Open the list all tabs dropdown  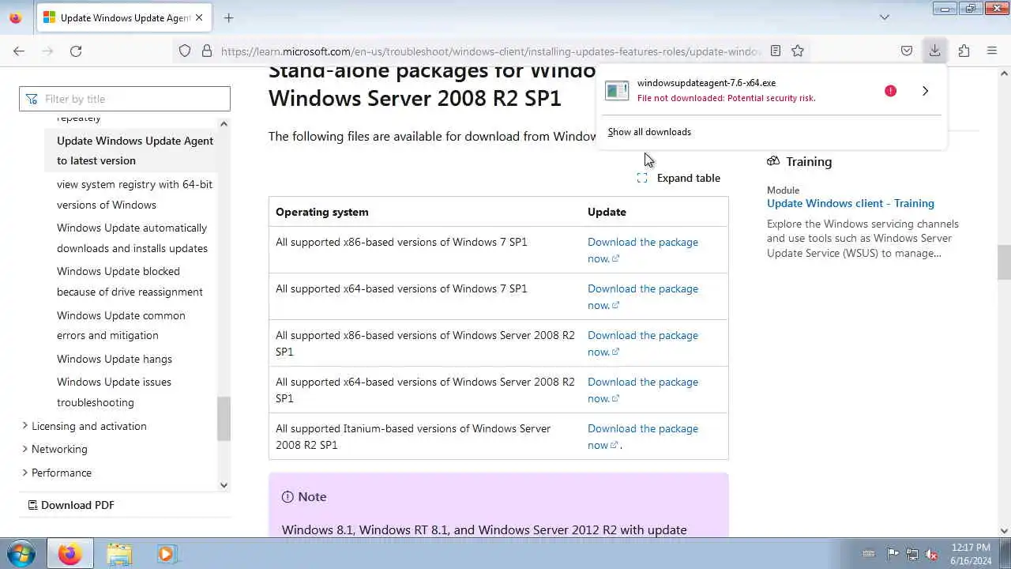(x=885, y=17)
